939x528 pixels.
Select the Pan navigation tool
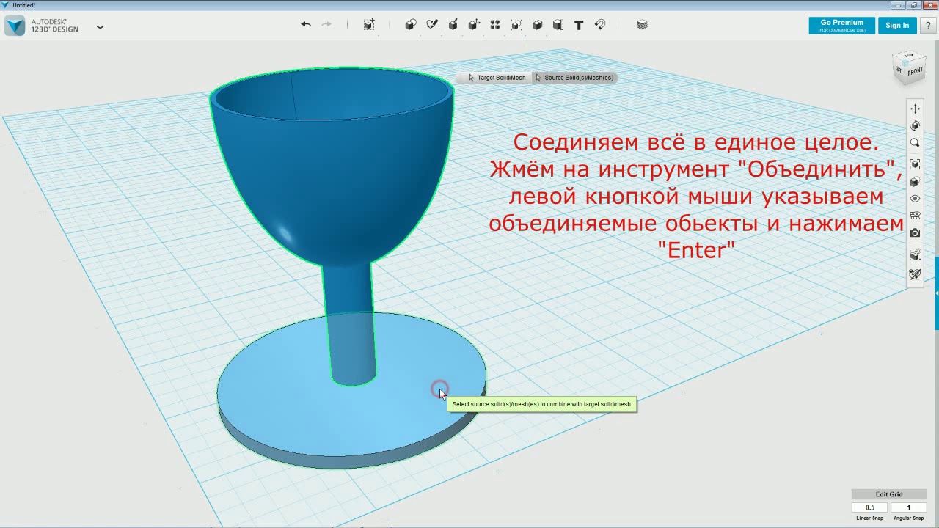[x=915, y=109]
